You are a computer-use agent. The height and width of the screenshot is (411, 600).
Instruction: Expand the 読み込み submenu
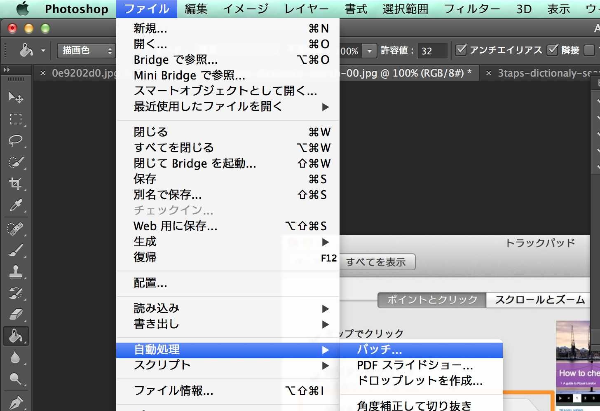pos(228,308)
